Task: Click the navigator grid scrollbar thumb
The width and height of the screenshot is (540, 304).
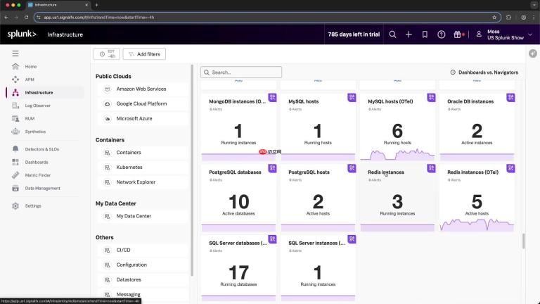Action: tap(523, 241)
